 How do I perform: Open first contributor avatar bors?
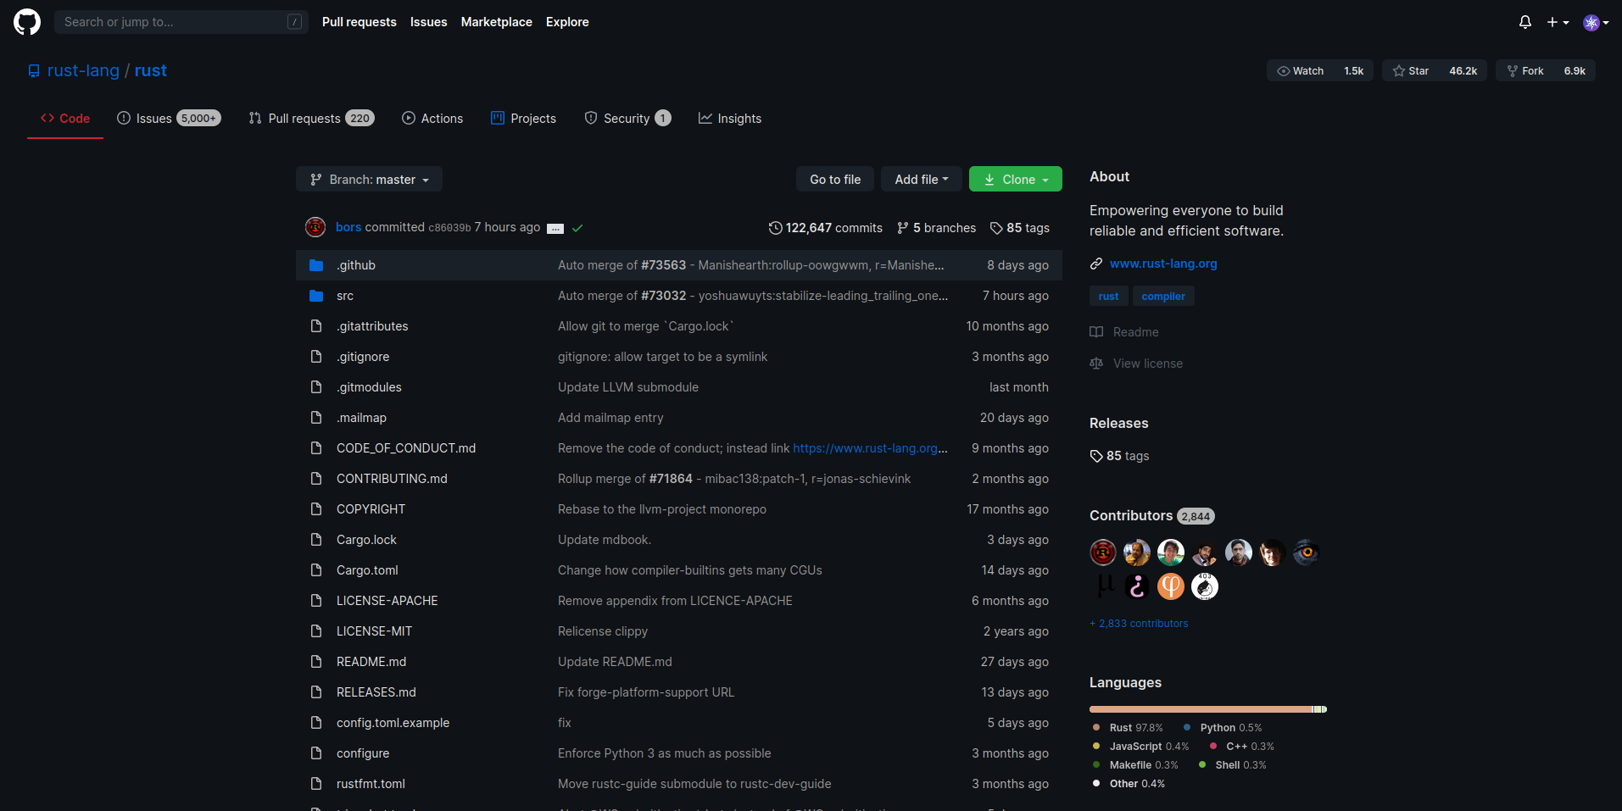coord(1103,553)
